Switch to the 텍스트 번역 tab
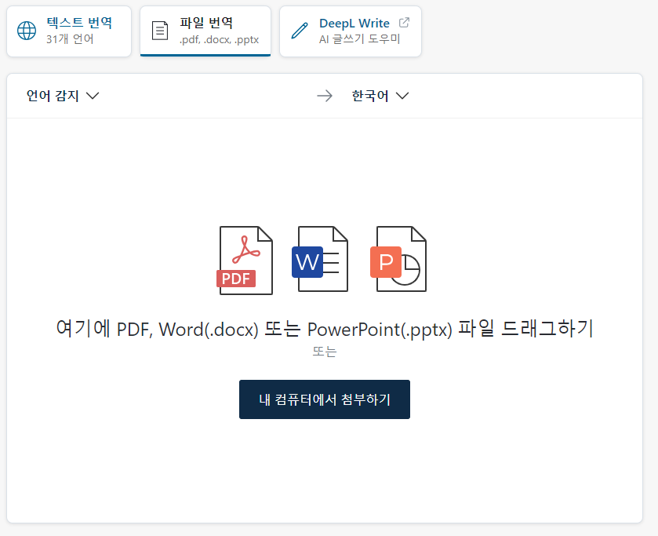The image size is (658, 536). pos(69,31)
